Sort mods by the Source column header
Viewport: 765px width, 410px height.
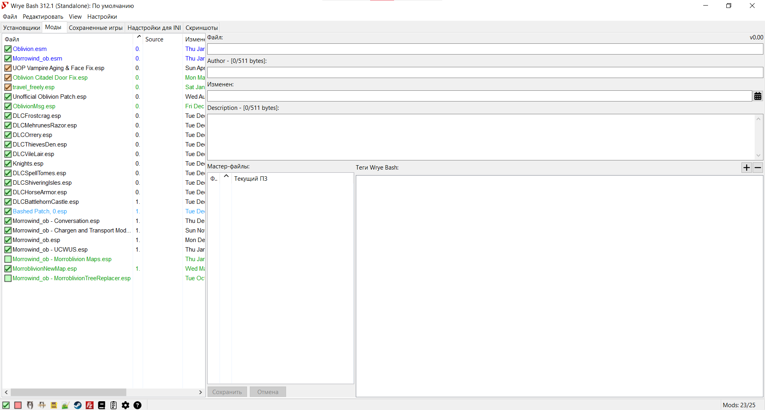[x=163, y=39]
